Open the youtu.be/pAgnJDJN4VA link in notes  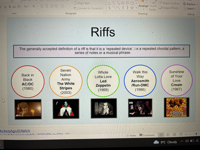pos(15,131)
